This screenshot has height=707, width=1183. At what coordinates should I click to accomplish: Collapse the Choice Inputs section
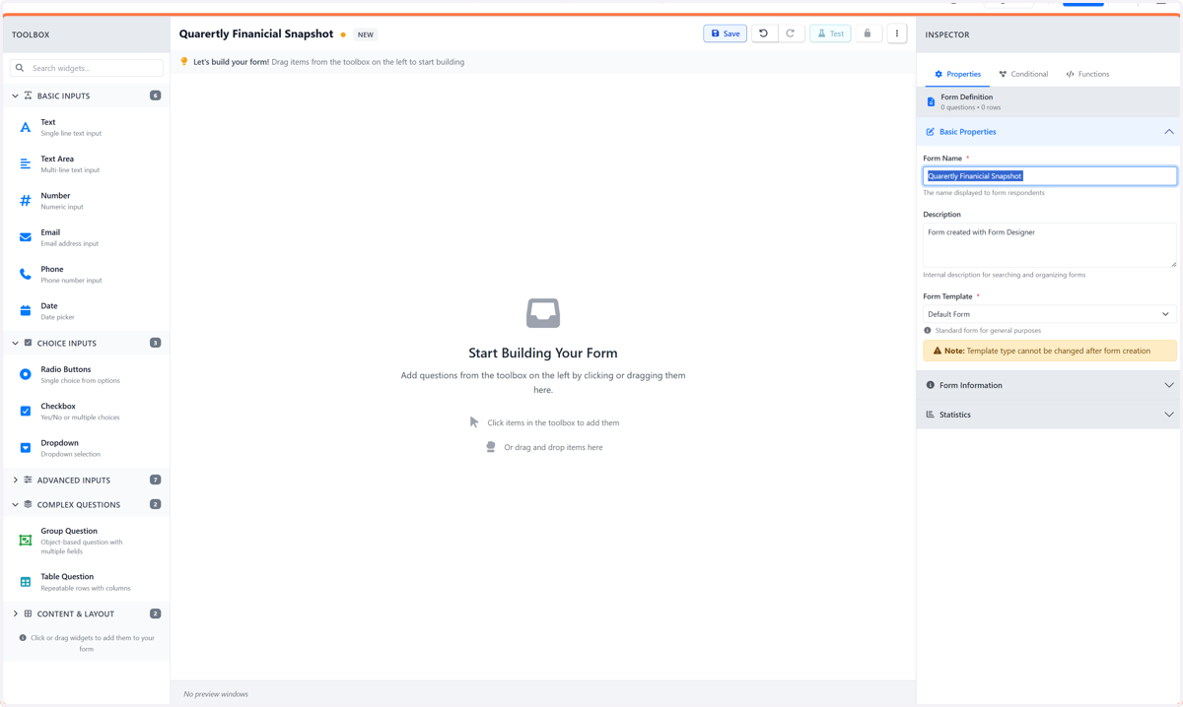tap(15, 343)
